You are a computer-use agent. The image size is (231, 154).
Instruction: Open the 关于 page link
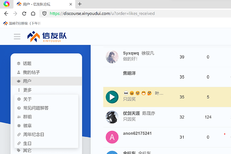tap(46, 99)
